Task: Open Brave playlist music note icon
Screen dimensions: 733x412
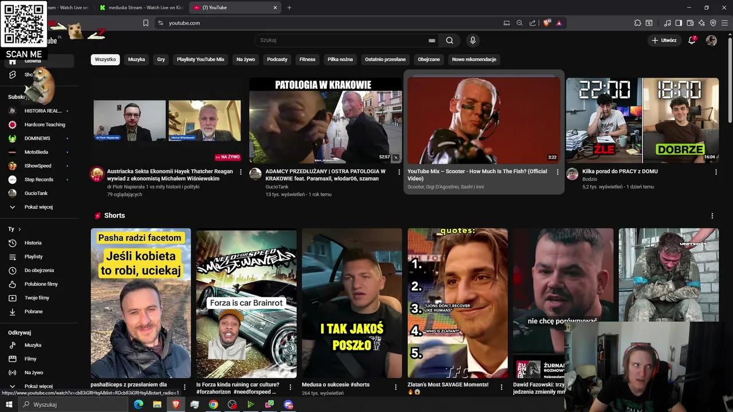Action: click(667, 23)
